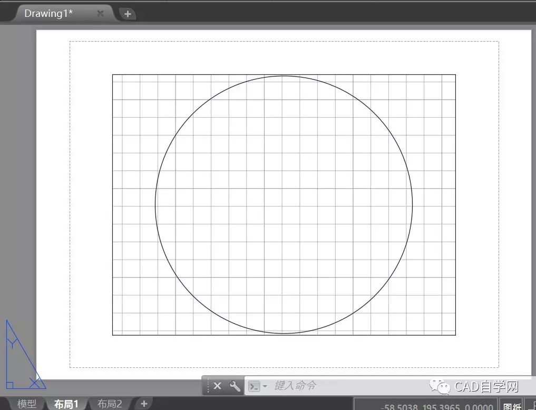The image size is (536, 410).
Task: Switch to the 模型 tab
Action: pos(27,404)
